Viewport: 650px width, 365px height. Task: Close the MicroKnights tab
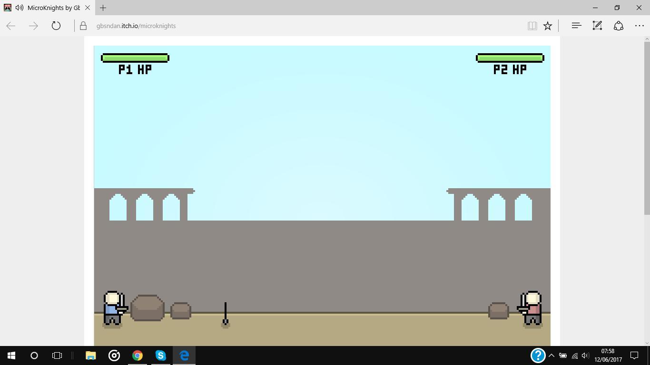(x=88, y=8)
